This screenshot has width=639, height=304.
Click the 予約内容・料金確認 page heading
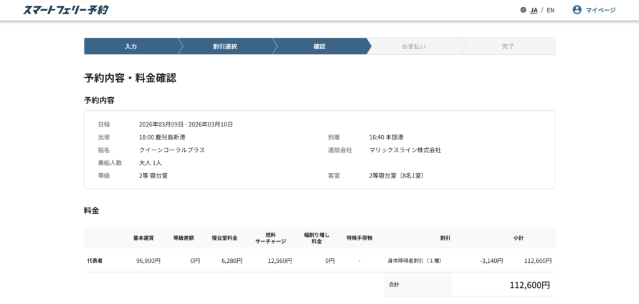tap(130, 78)
